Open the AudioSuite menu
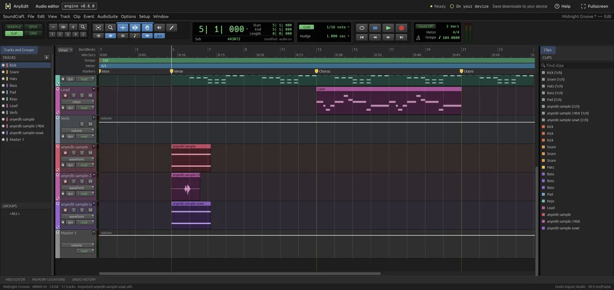614x290 pixels. [108, 16]
